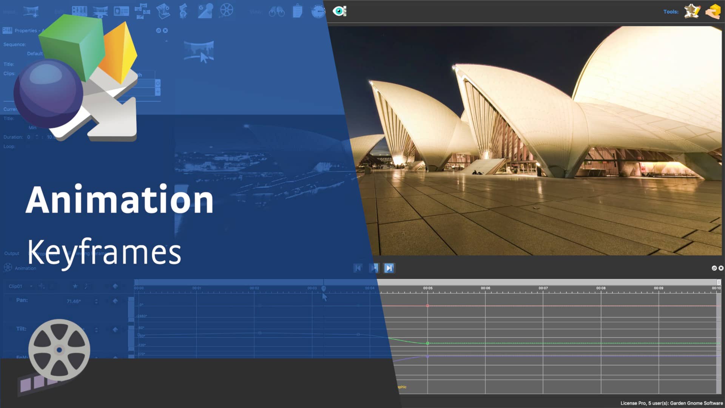This screenshot has width=725, height=408.
Task: Open the Animation editor film reel icon
Action: 227,11
